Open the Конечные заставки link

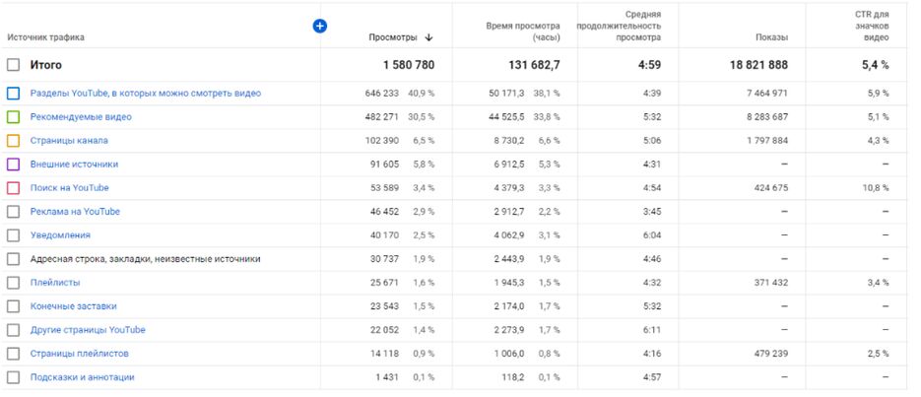(x=74, y=306)
